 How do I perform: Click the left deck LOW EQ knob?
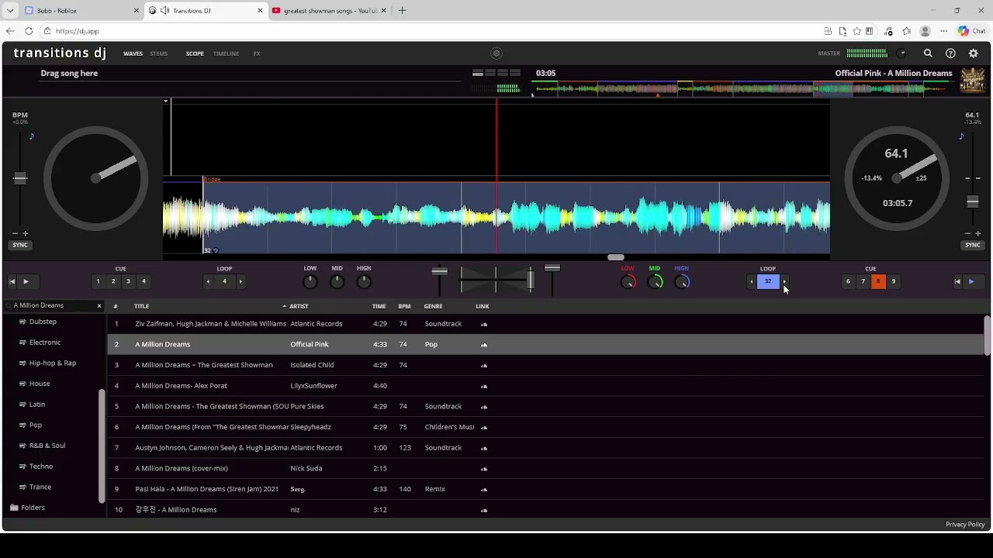click(x=310, y=282)
